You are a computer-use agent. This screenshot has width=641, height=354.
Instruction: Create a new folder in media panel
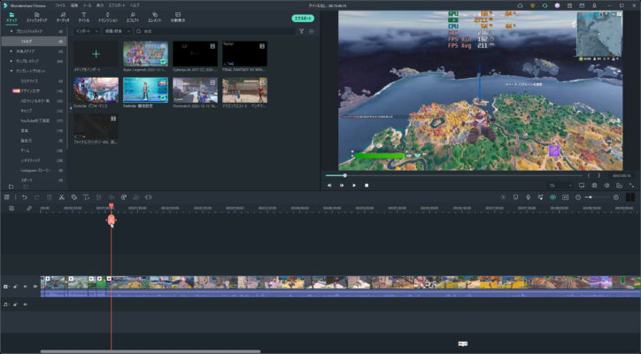click(x=11, y=187)
